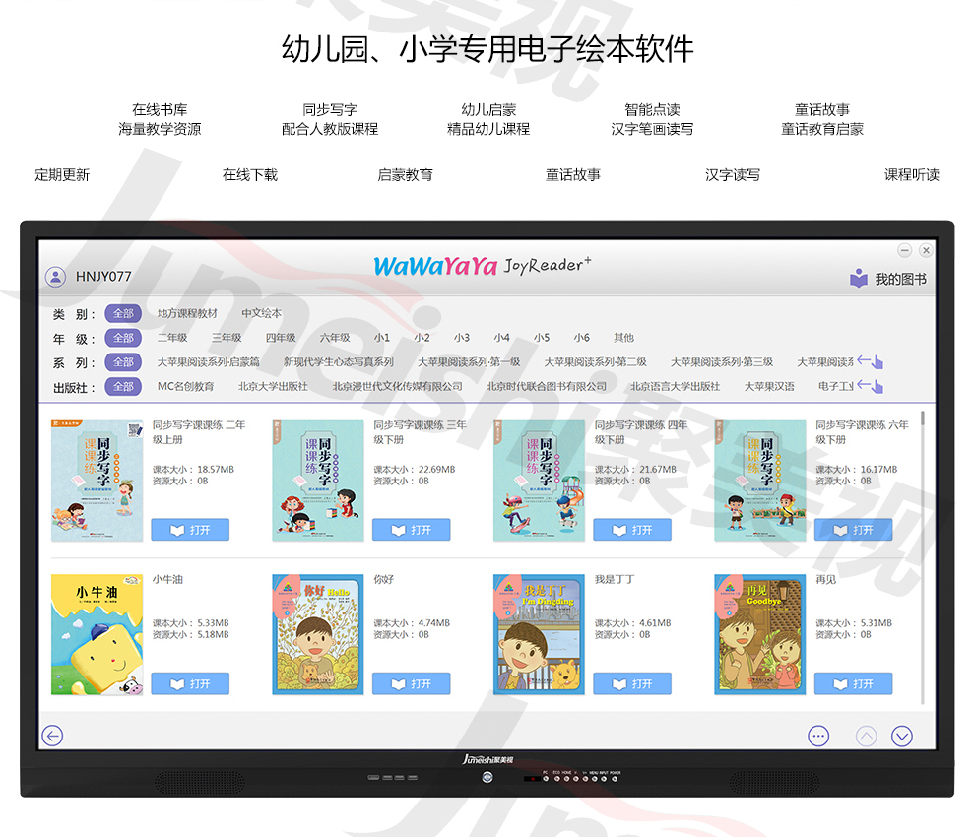Click the 小牛油 book cover

(x=97, y=634)
